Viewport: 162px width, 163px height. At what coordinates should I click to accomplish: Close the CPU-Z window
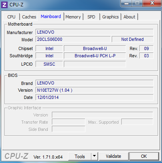click(152, 3)
